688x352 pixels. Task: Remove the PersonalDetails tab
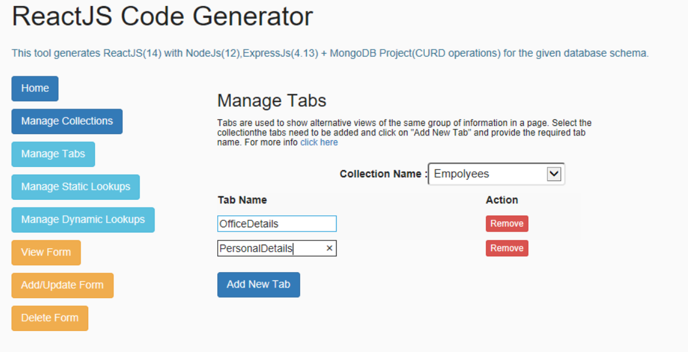click(507, 248)
